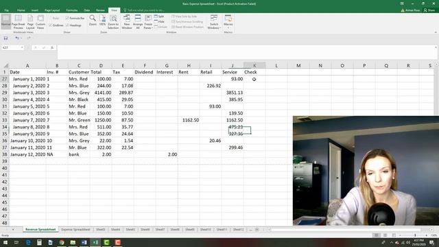The image size is (439, 247).
Task: Split the worksheet window
Action: point(159,16)
